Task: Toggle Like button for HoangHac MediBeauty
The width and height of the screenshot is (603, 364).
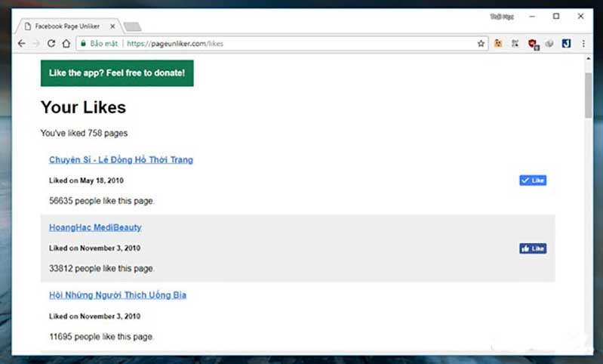Action: click(532, 248)
